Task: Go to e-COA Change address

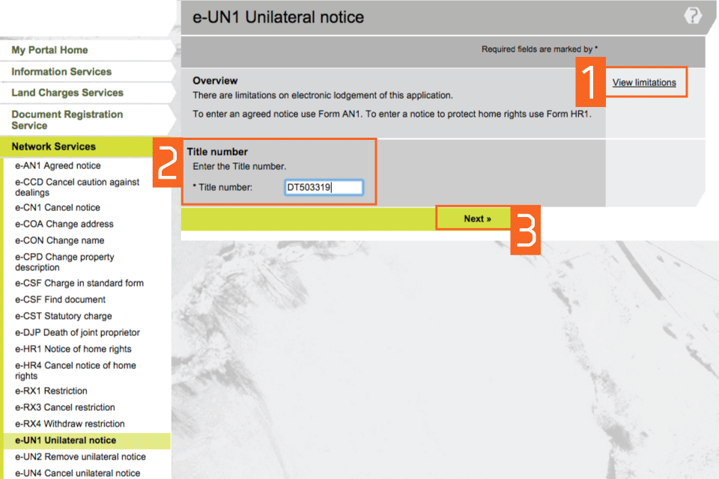Action: (64, 225)
